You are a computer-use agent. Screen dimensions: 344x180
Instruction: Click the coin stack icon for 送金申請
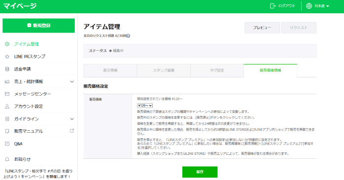point(7,69)
